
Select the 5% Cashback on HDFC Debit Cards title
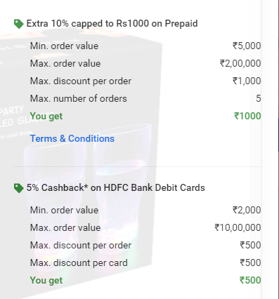[116, 187]
